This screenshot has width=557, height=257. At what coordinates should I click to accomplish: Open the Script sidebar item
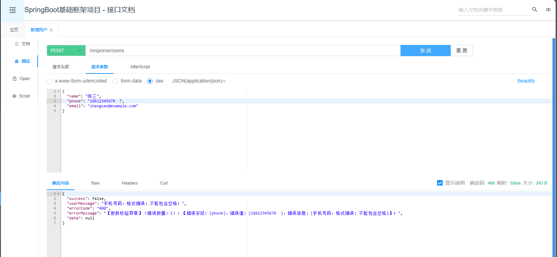(21, 96)
